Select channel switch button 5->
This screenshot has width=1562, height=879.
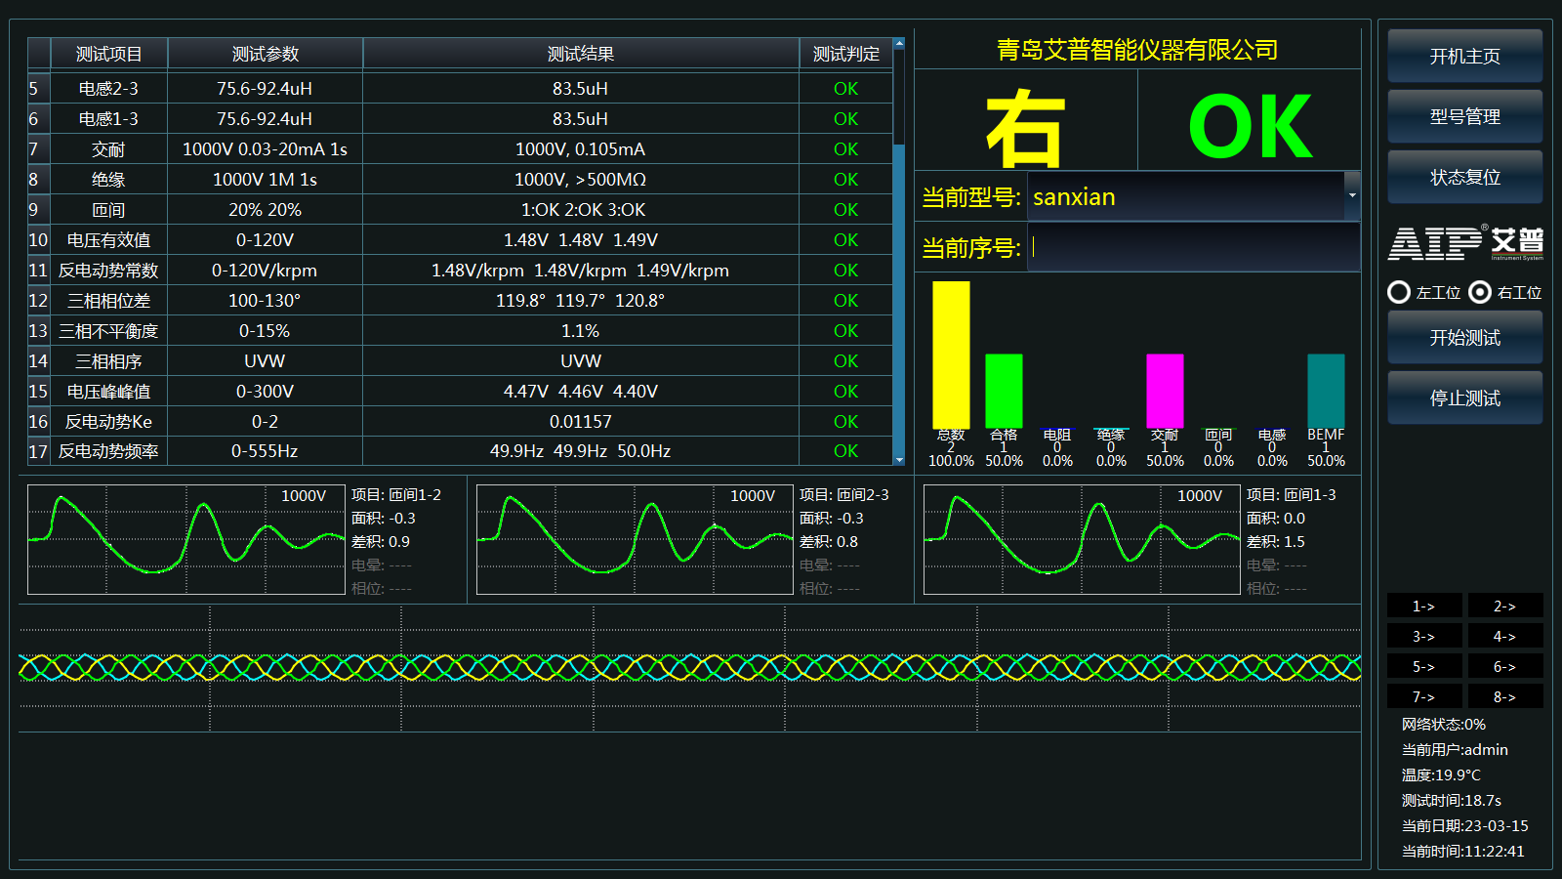1423,666
